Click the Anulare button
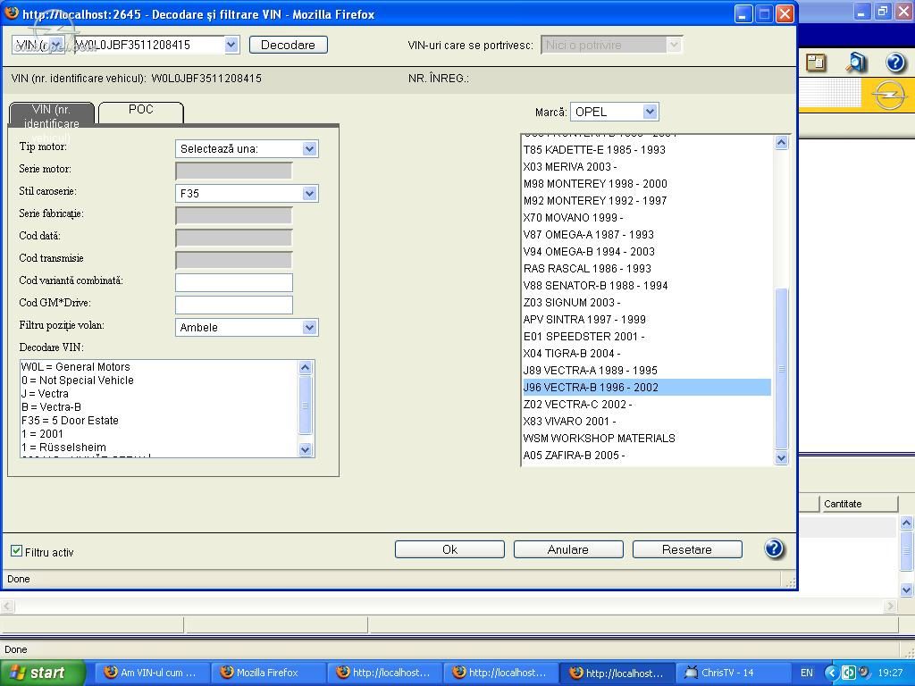915x686 pixels. pos(568,549)
